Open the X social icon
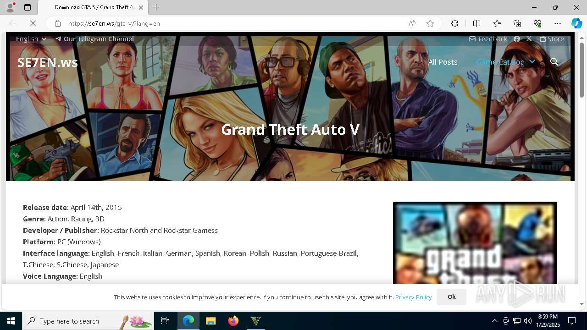 coord(529,39)
